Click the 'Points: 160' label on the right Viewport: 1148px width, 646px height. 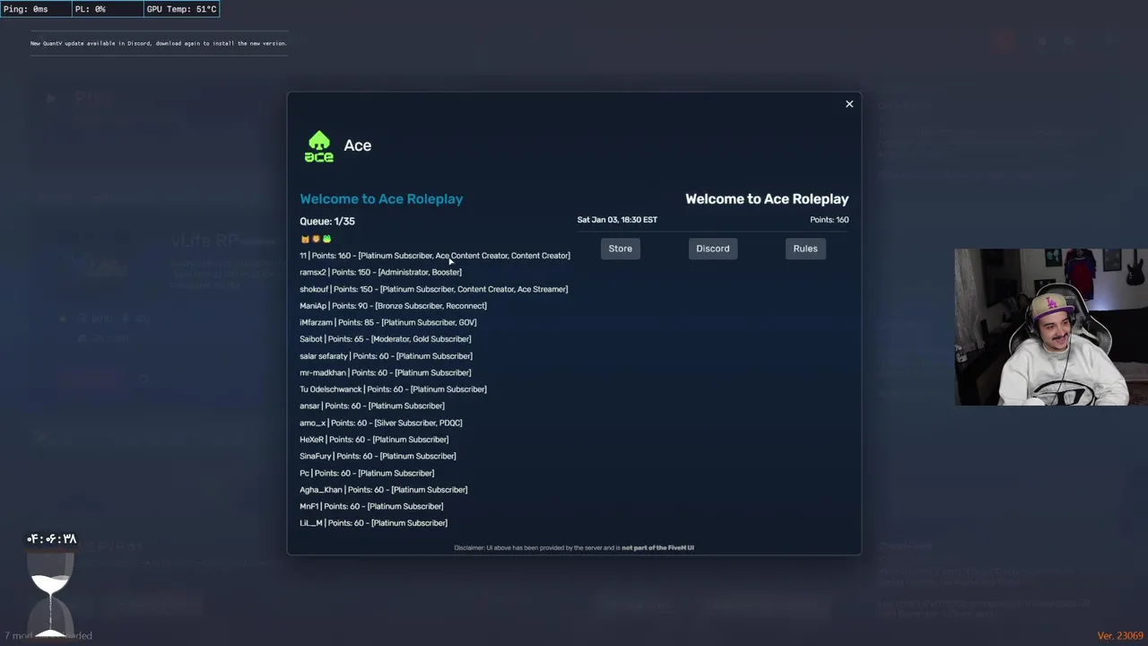pyautogui.click(x=829, y=220)
